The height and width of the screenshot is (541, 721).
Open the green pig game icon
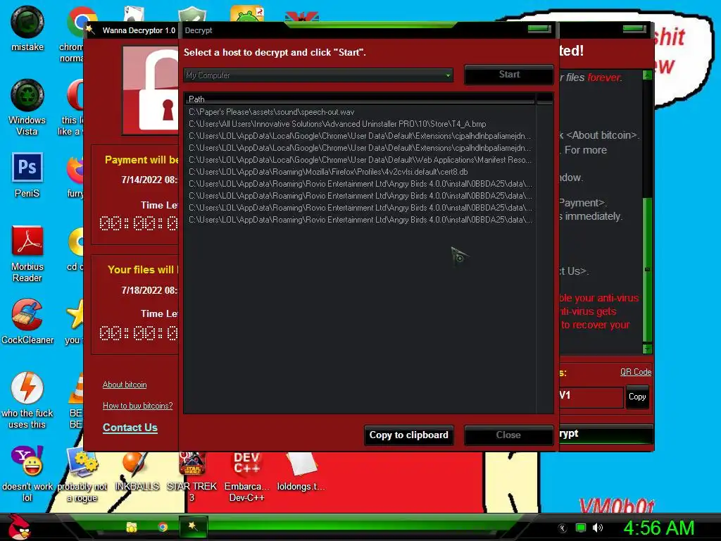point(247,14)
